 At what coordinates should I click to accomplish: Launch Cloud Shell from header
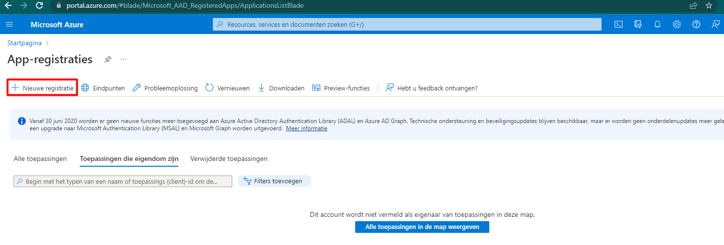tap(619, 24)
